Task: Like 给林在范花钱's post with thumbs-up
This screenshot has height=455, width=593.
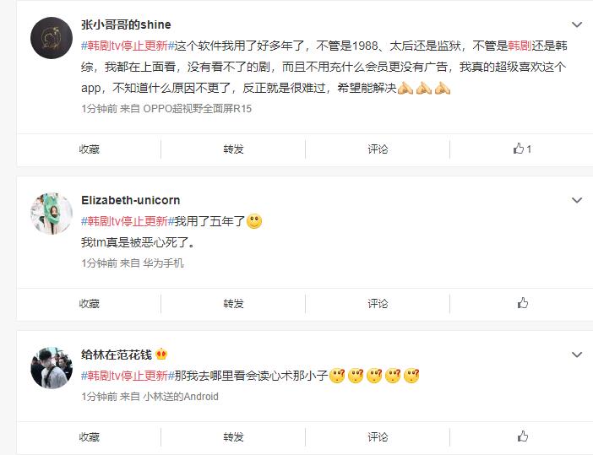Action: (x=522, y=436)
